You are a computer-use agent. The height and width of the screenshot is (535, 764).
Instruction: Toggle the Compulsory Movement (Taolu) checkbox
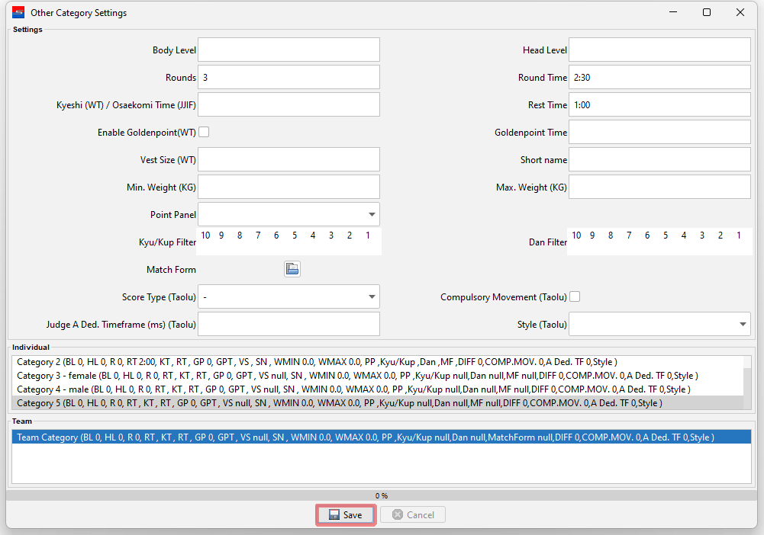[x=575, y=296]
